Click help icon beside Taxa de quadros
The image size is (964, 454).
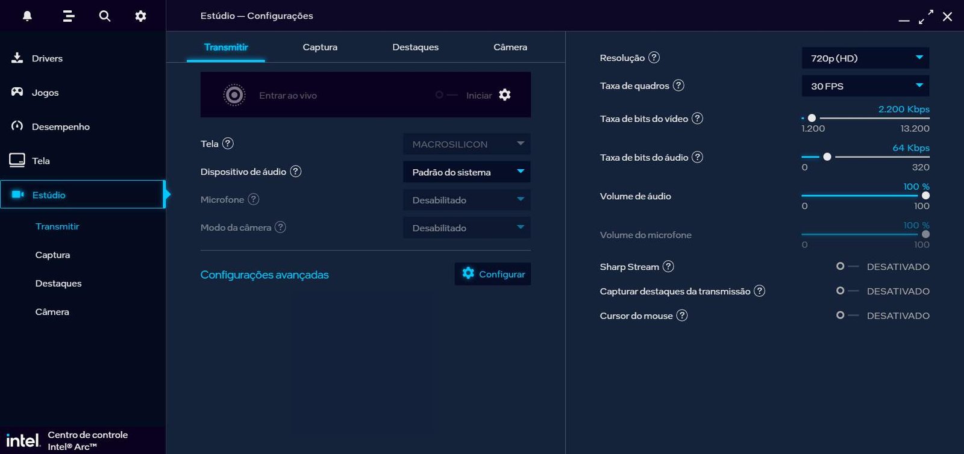pyautogui.click(x=678, y=86)
